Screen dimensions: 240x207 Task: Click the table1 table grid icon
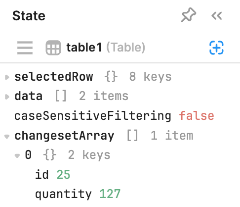pyautogui.click(x=53, y=48)
